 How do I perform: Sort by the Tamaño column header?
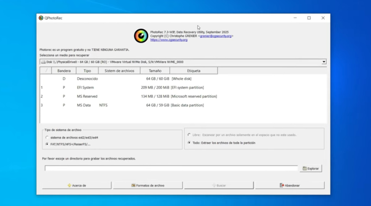tap(155, 71)
